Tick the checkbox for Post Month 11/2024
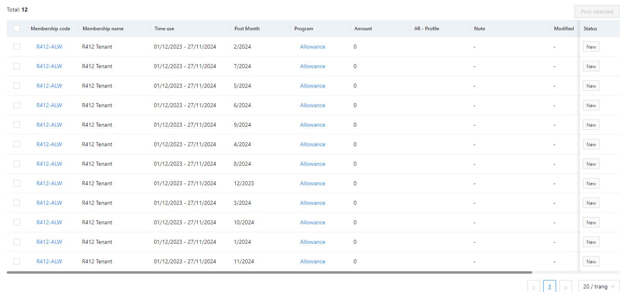Image resolution: width=622 pixels, height=292 pixels. tap(17, 261)
